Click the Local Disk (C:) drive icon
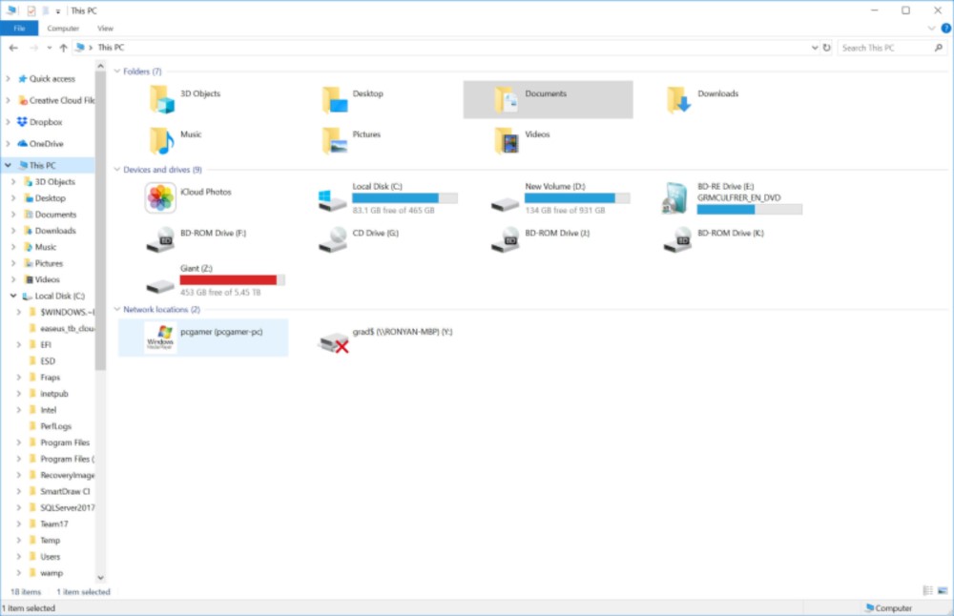Viewport: 954px width, 616px height. pos(332,198)
